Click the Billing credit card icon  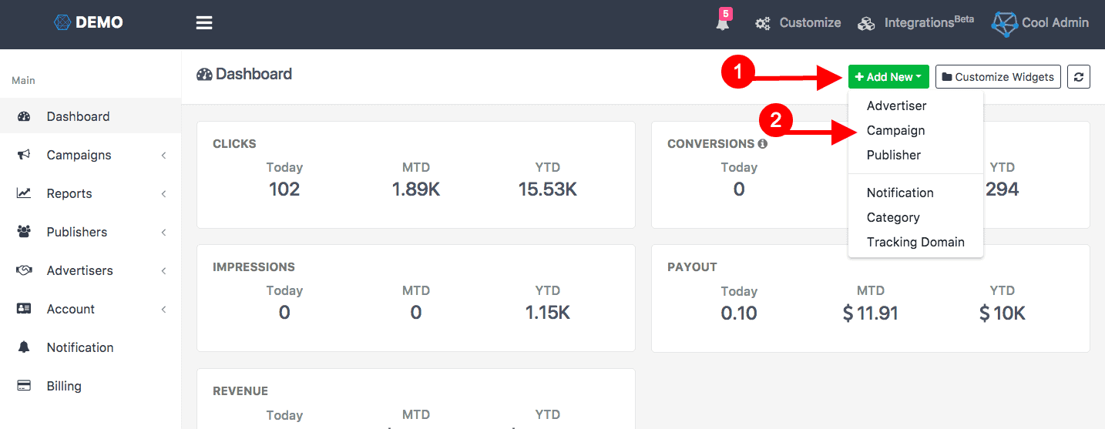tap(24, 386)
